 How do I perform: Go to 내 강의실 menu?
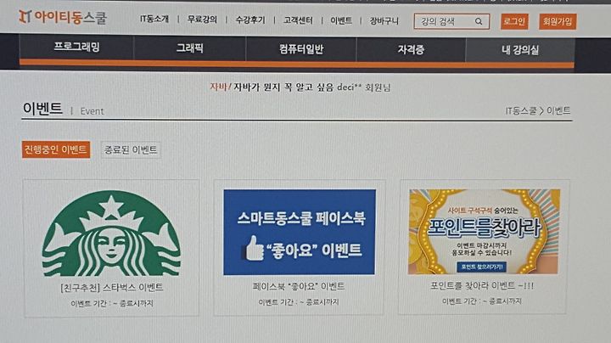520,49
